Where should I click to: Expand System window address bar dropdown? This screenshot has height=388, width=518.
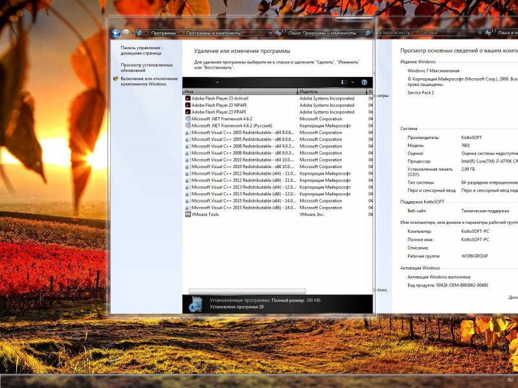pyautogui.click(x=480, y=33)
